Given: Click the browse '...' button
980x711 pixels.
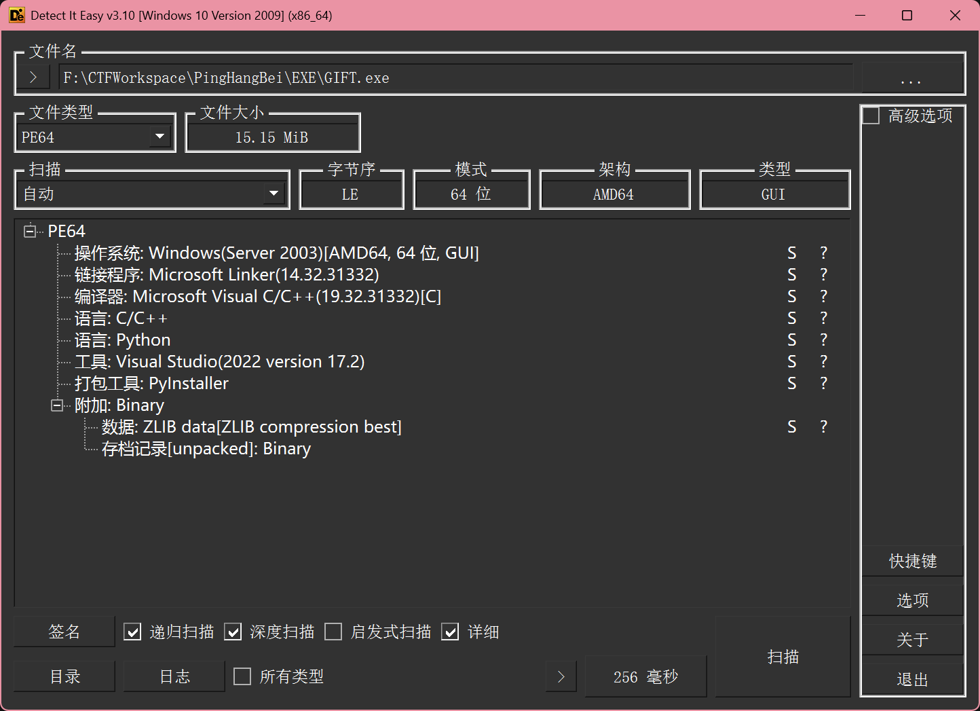Looking at the screenshot, I should (x=911, y=78).
